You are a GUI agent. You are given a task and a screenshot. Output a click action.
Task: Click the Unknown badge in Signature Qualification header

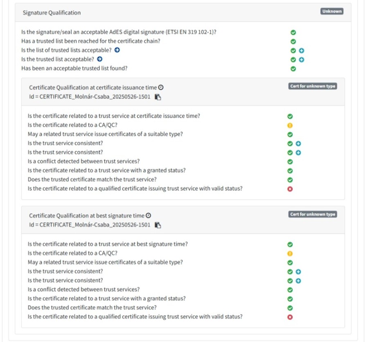332,11
